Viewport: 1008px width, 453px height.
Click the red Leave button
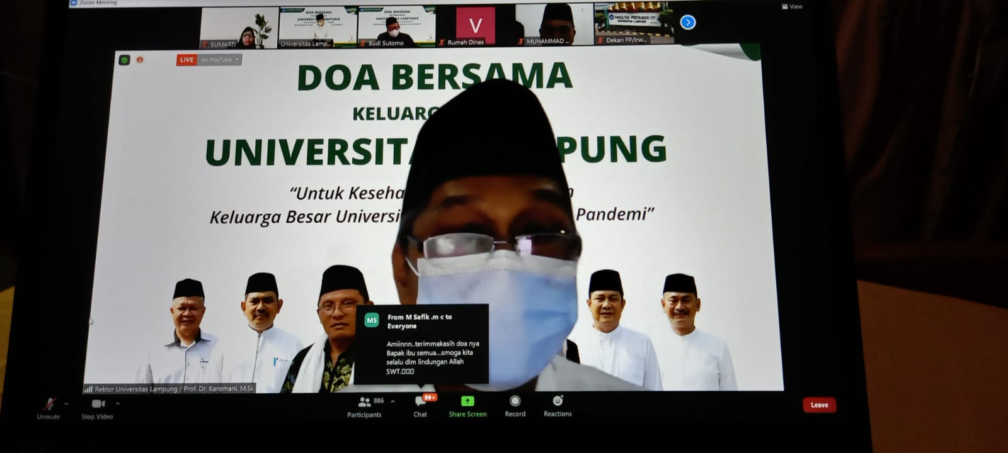(819, 405)
